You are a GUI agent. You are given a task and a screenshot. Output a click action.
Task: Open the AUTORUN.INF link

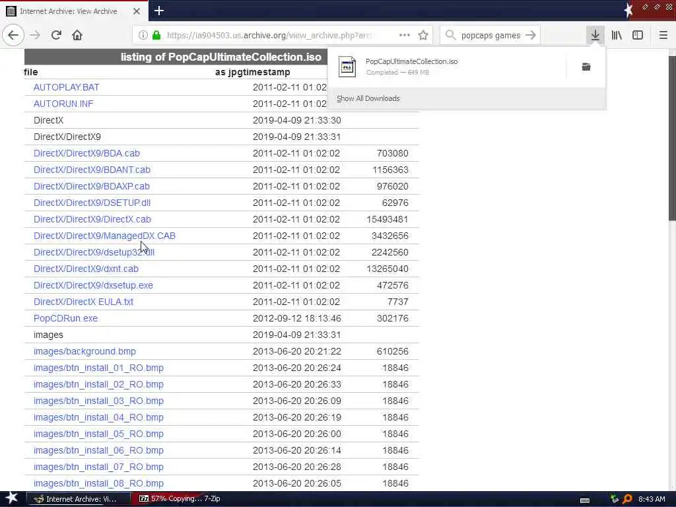63,104
